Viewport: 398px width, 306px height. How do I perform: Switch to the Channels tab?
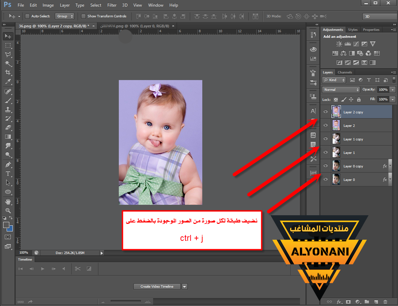tap(345, 72)
